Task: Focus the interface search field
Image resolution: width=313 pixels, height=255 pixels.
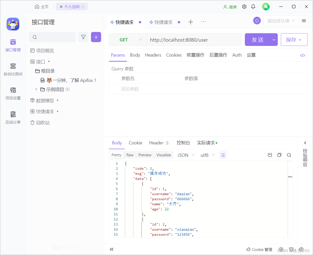Action: pos(52,37)
